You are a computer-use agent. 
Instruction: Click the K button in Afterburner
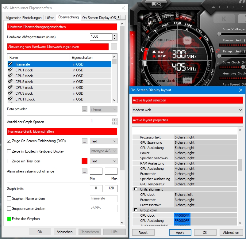[x=224, y=19]
